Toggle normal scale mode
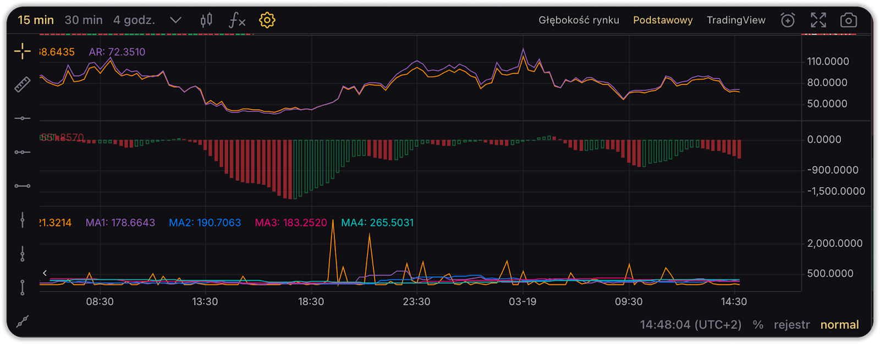Screen dimensions: 880x344 point(839,325)
